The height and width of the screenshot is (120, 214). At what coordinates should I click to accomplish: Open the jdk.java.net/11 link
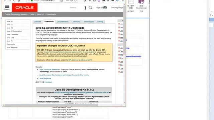(x=86, y=60)
